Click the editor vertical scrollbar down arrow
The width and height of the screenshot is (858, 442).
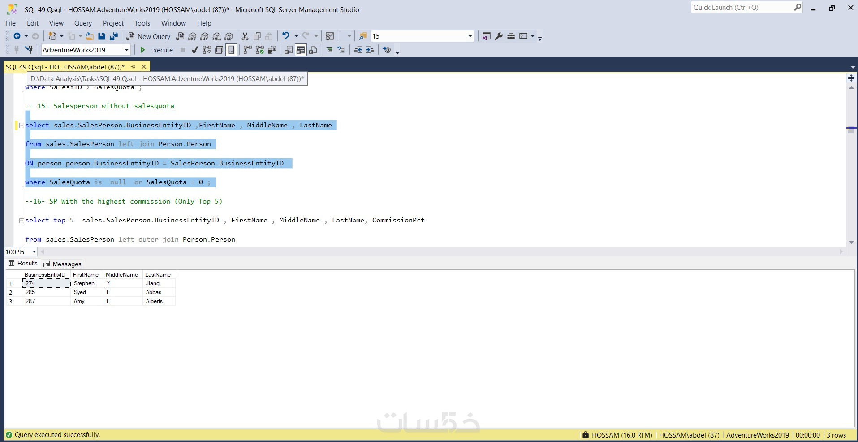click(x=851, y=243)
